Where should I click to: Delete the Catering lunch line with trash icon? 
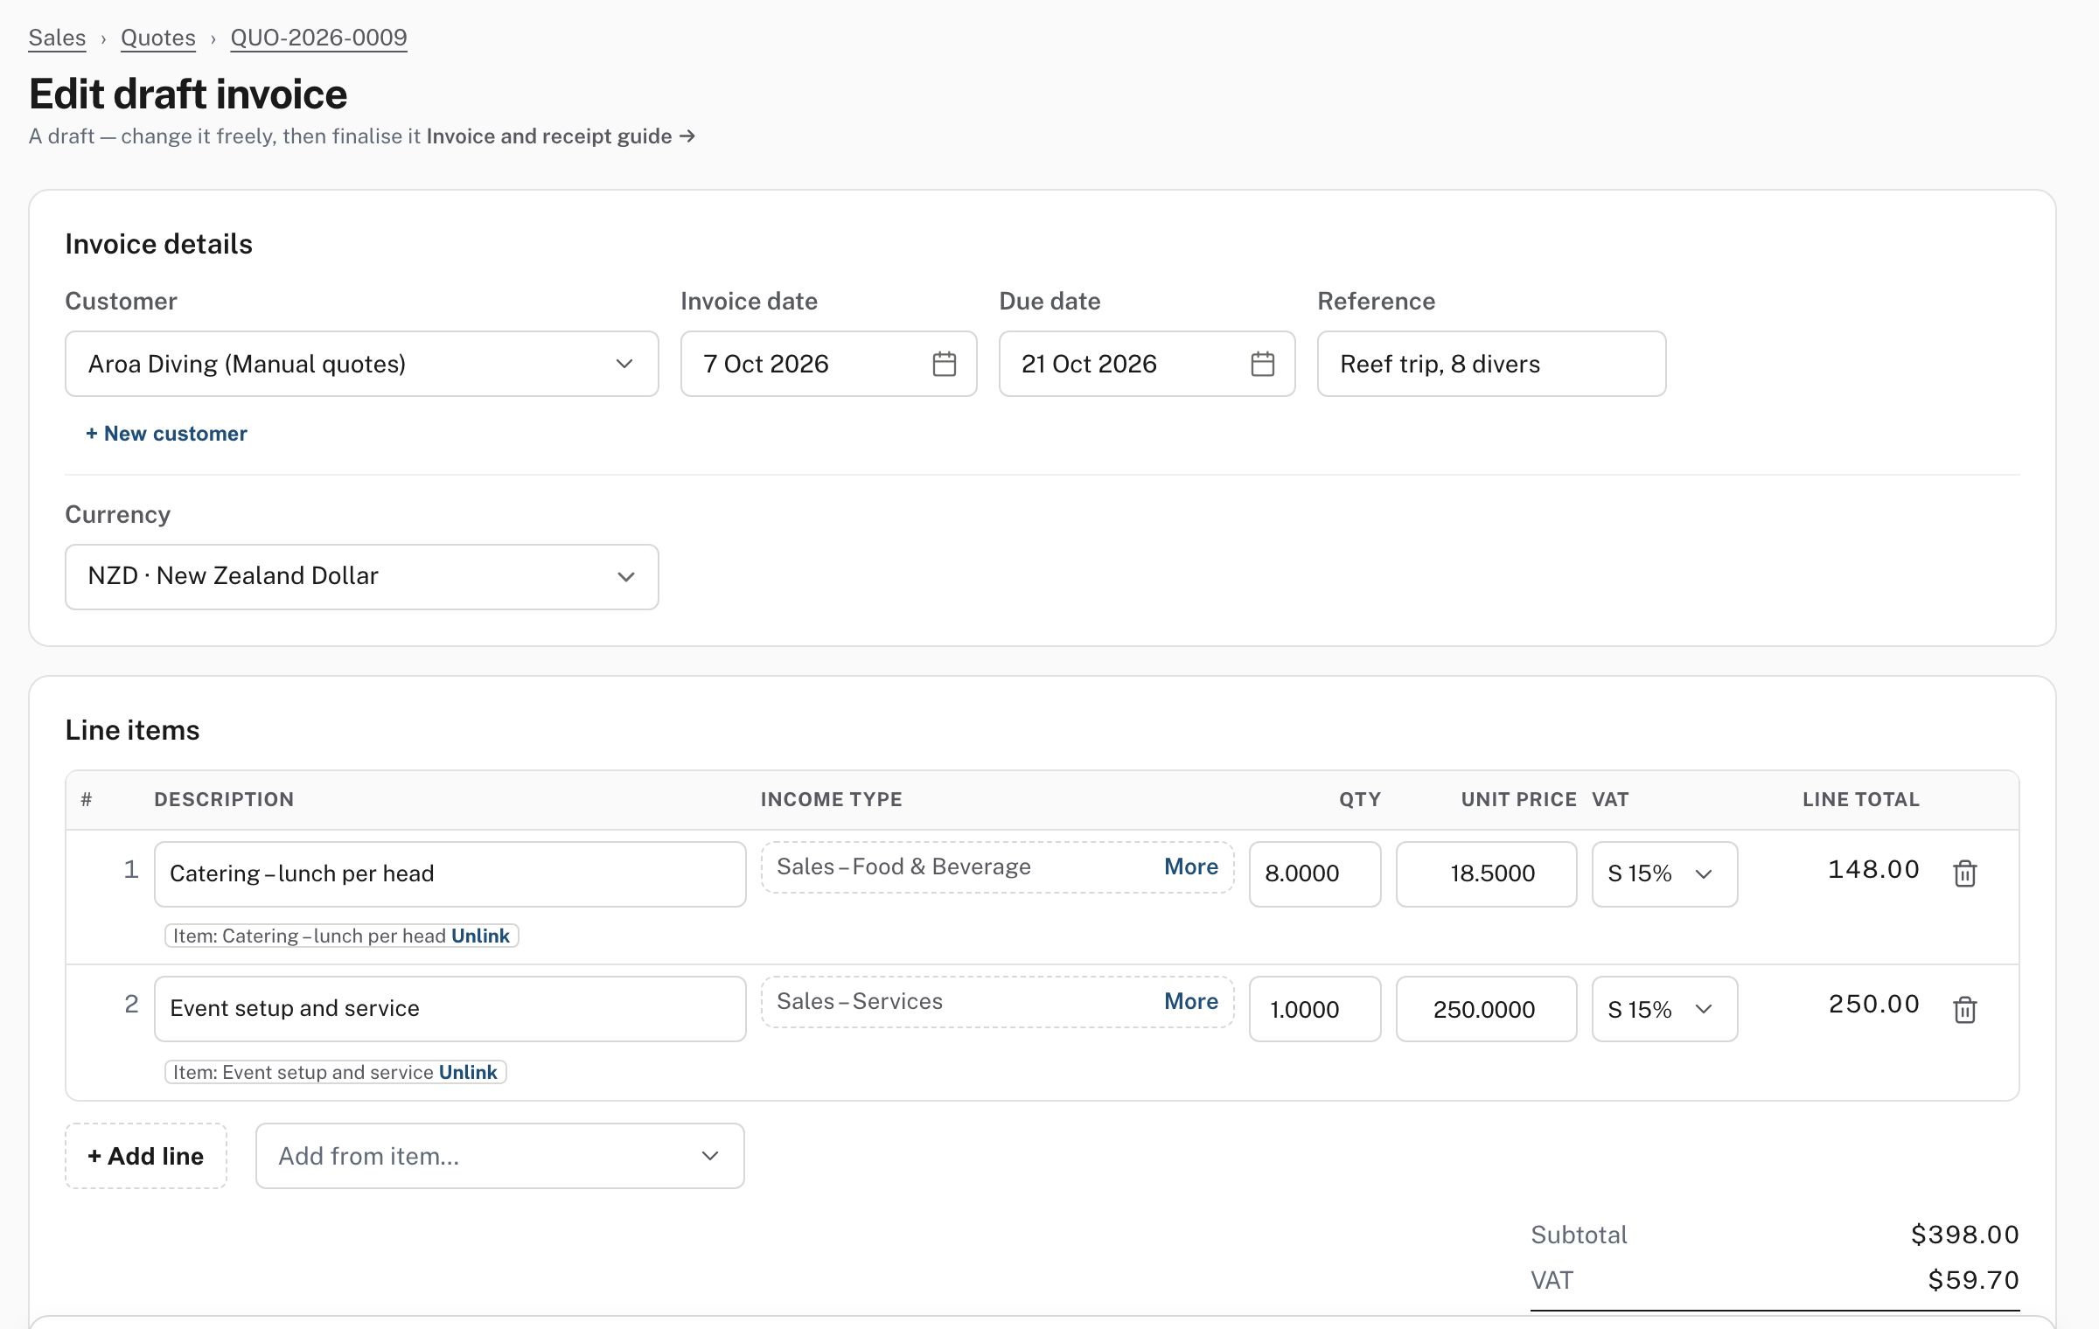tap(1964, 873)
